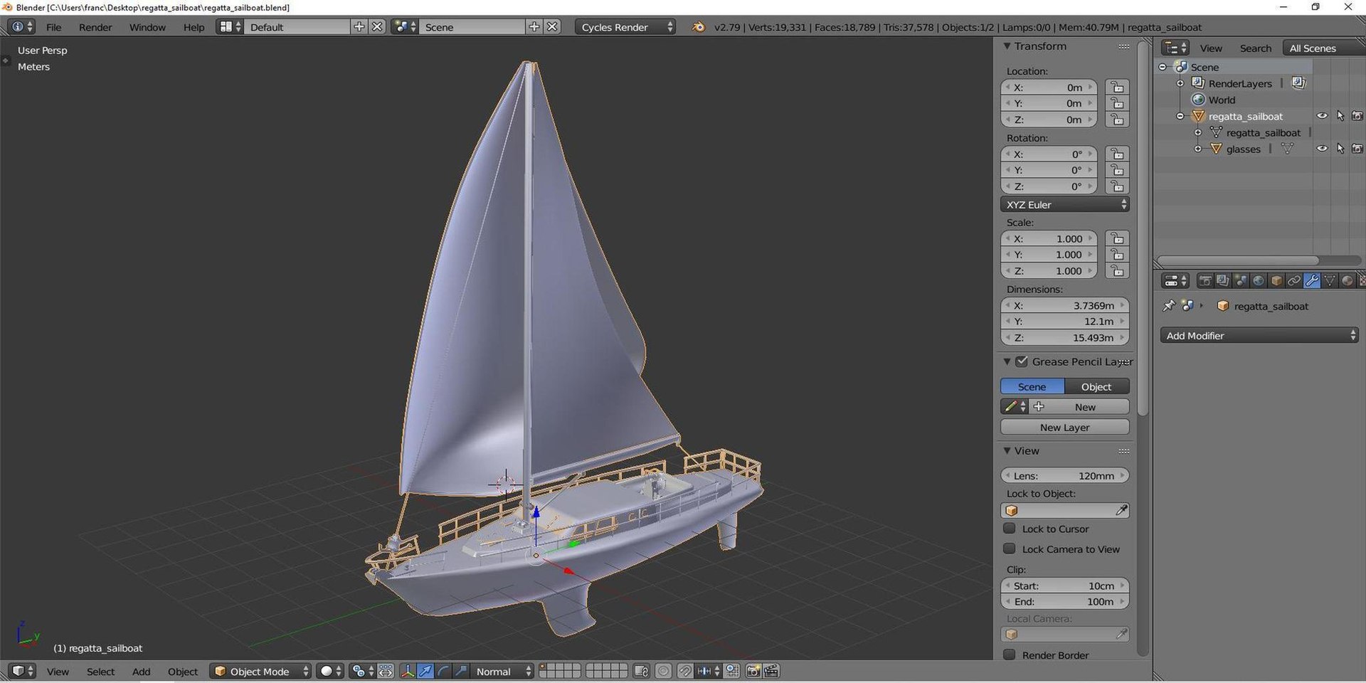Enable Lock Camera to View checkbox
Image resolution: width=1366 pixels, height=683 pixels.
[x=1009, y=549]
